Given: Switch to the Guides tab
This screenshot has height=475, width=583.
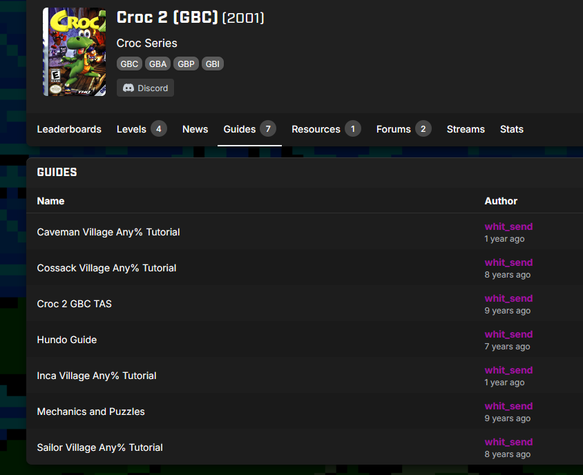Looking at the screenshot, I should (x=249, y=129).
